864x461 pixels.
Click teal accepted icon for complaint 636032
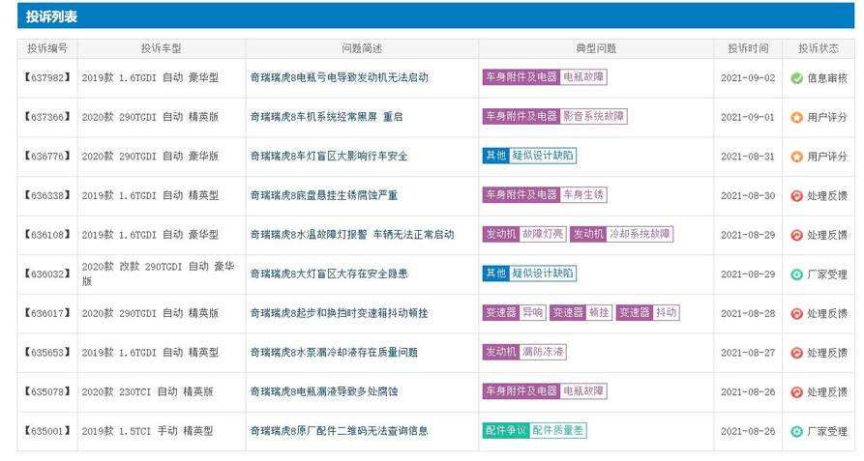tap(796, 274)
